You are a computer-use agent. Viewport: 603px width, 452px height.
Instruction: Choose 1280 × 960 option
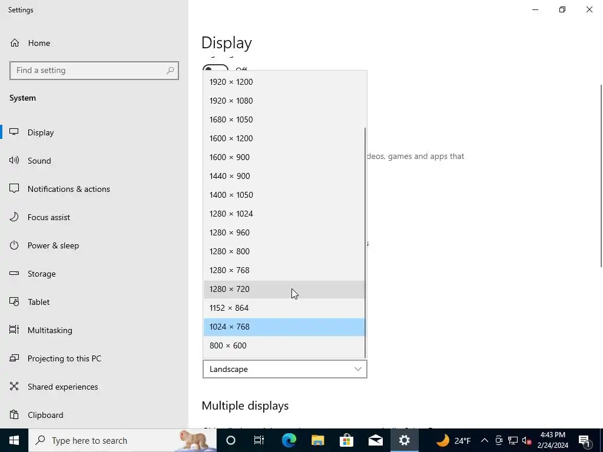pyautogui.click(x=284, y=232)
